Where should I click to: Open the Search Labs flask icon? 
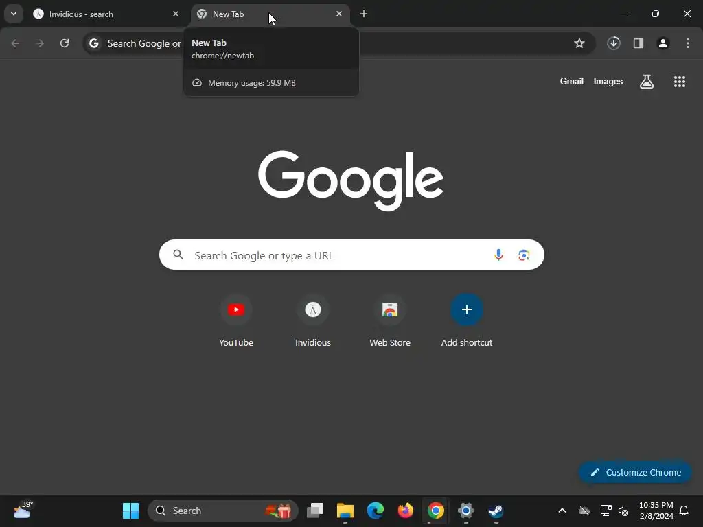pyautogui.click(x=647, y=81)
